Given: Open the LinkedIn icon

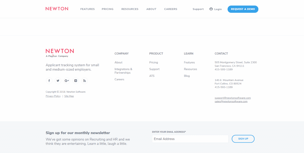Looking at the screenshot, I should [76, 81].
